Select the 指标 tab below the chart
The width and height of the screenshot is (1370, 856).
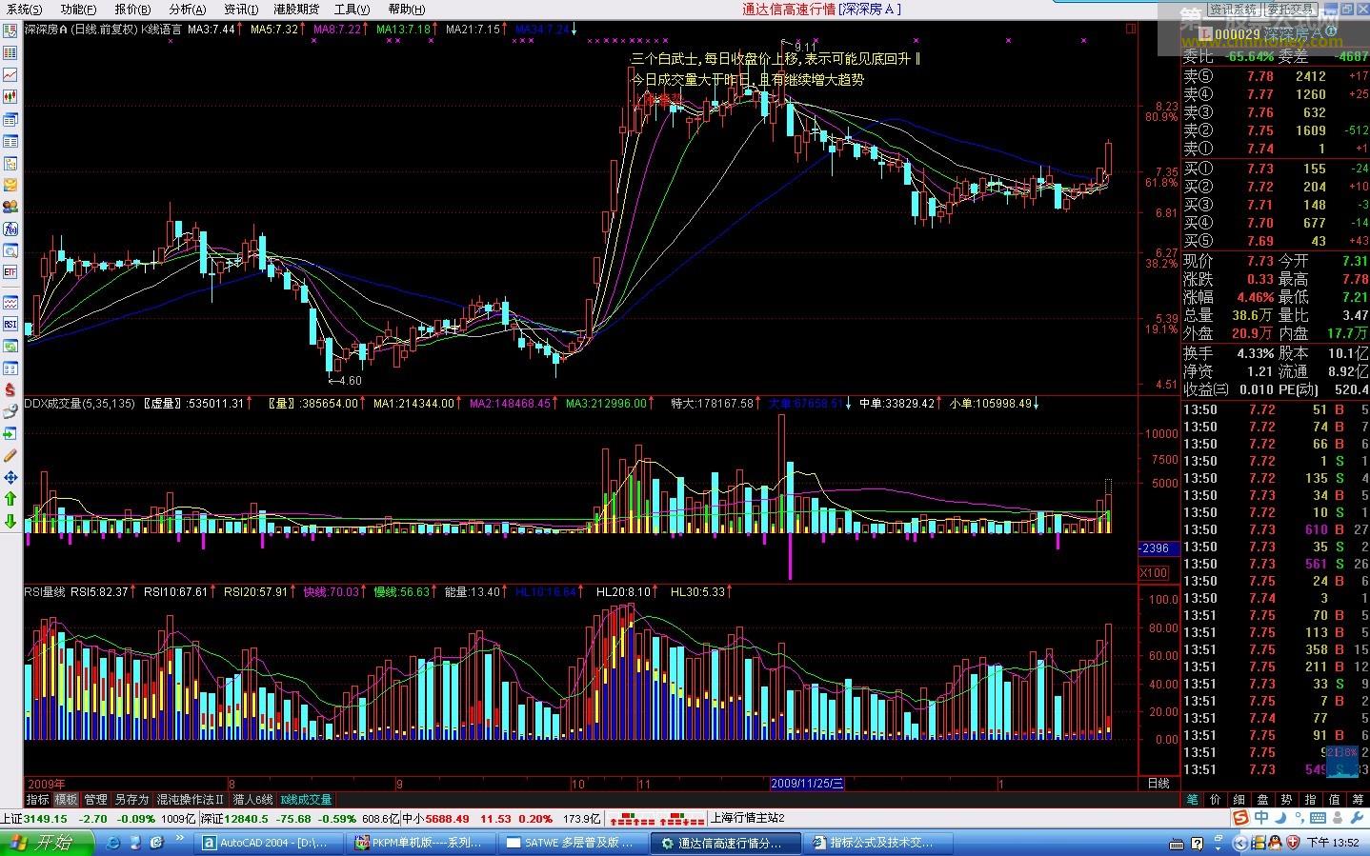click(38, 800)
